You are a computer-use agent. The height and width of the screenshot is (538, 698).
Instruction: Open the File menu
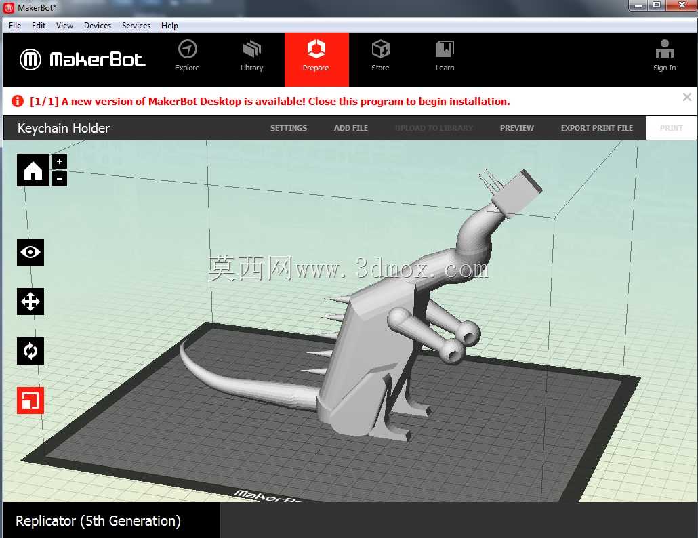(x=15, y=25)
